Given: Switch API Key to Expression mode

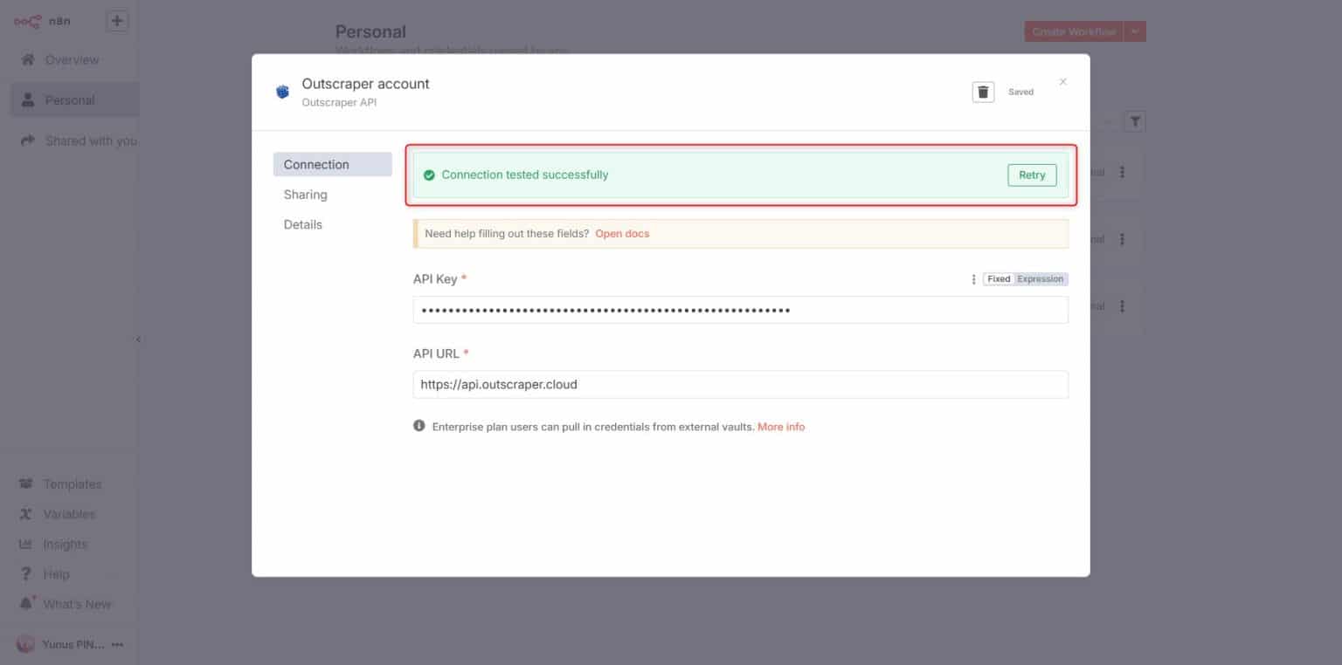Looking at the screenshot, I should click(1040, 278).
